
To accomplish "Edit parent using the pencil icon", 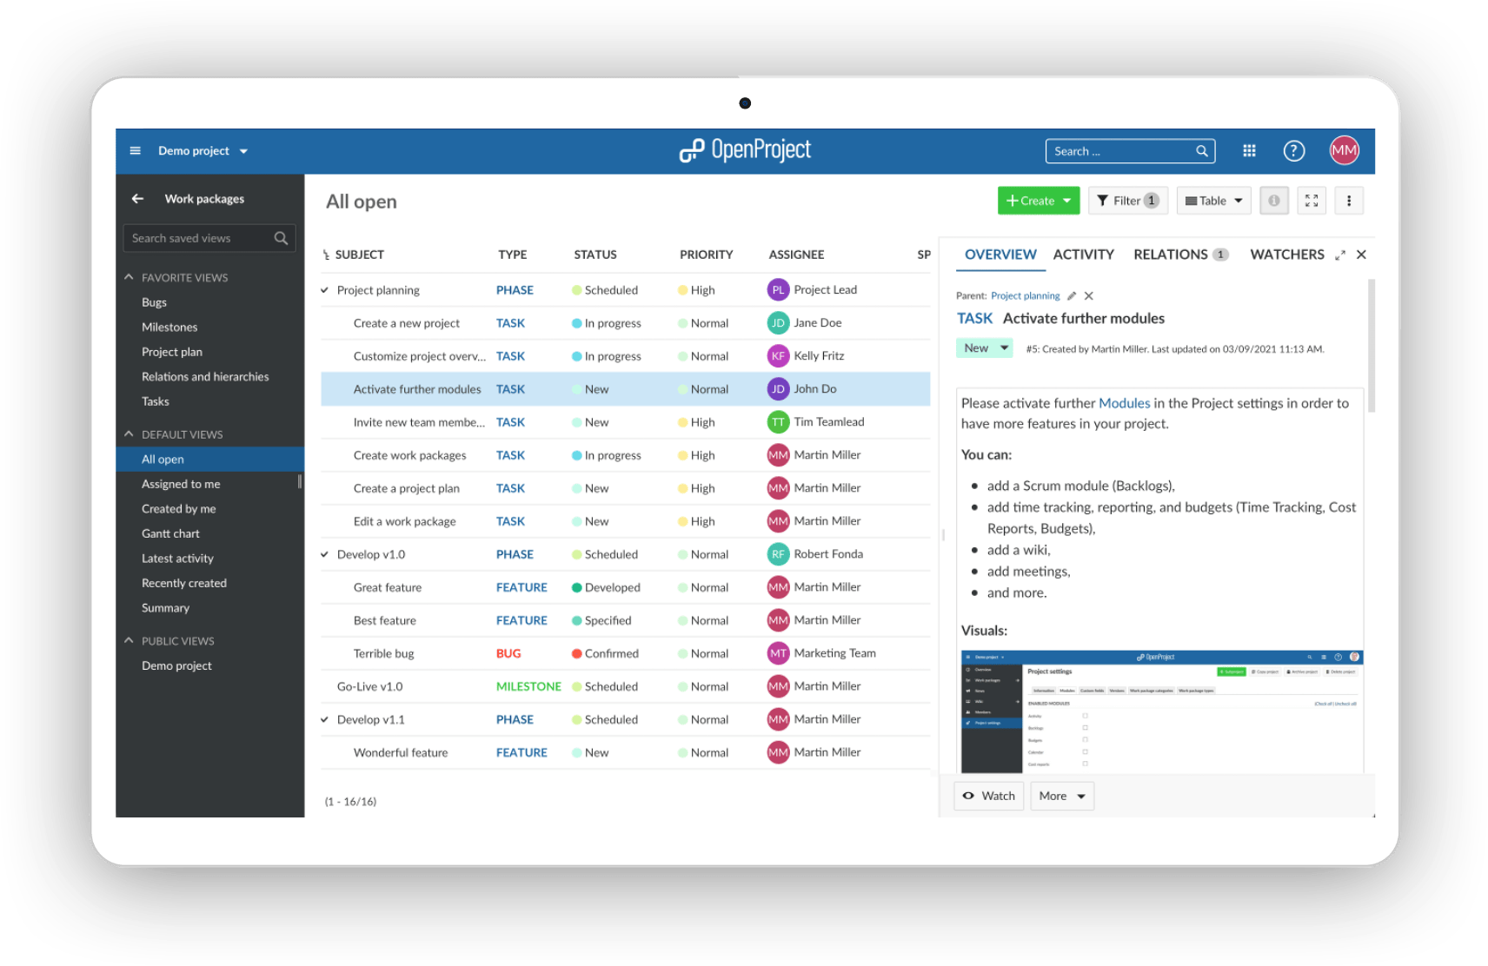I will tap(1072, 296).
